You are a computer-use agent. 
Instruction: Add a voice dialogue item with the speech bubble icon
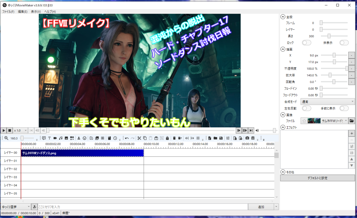click(44, 138)
